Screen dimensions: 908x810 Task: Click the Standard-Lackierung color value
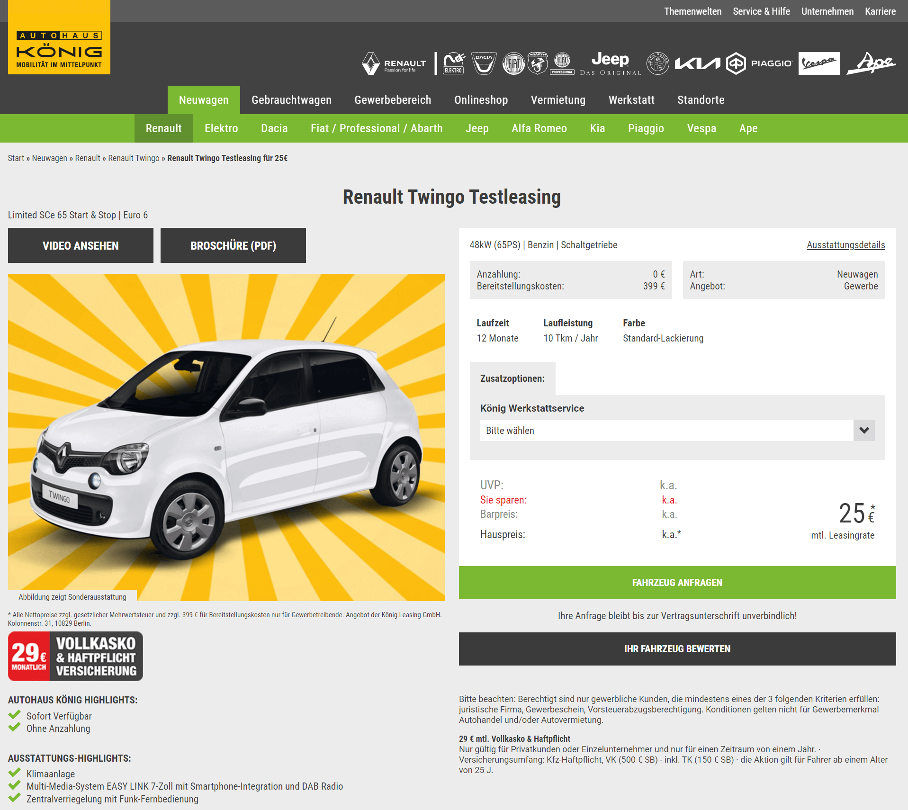click(663, 338)
